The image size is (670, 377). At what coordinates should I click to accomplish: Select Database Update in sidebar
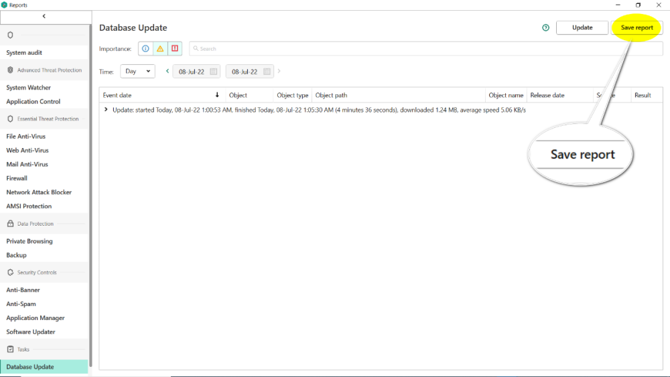pos(44,367)
